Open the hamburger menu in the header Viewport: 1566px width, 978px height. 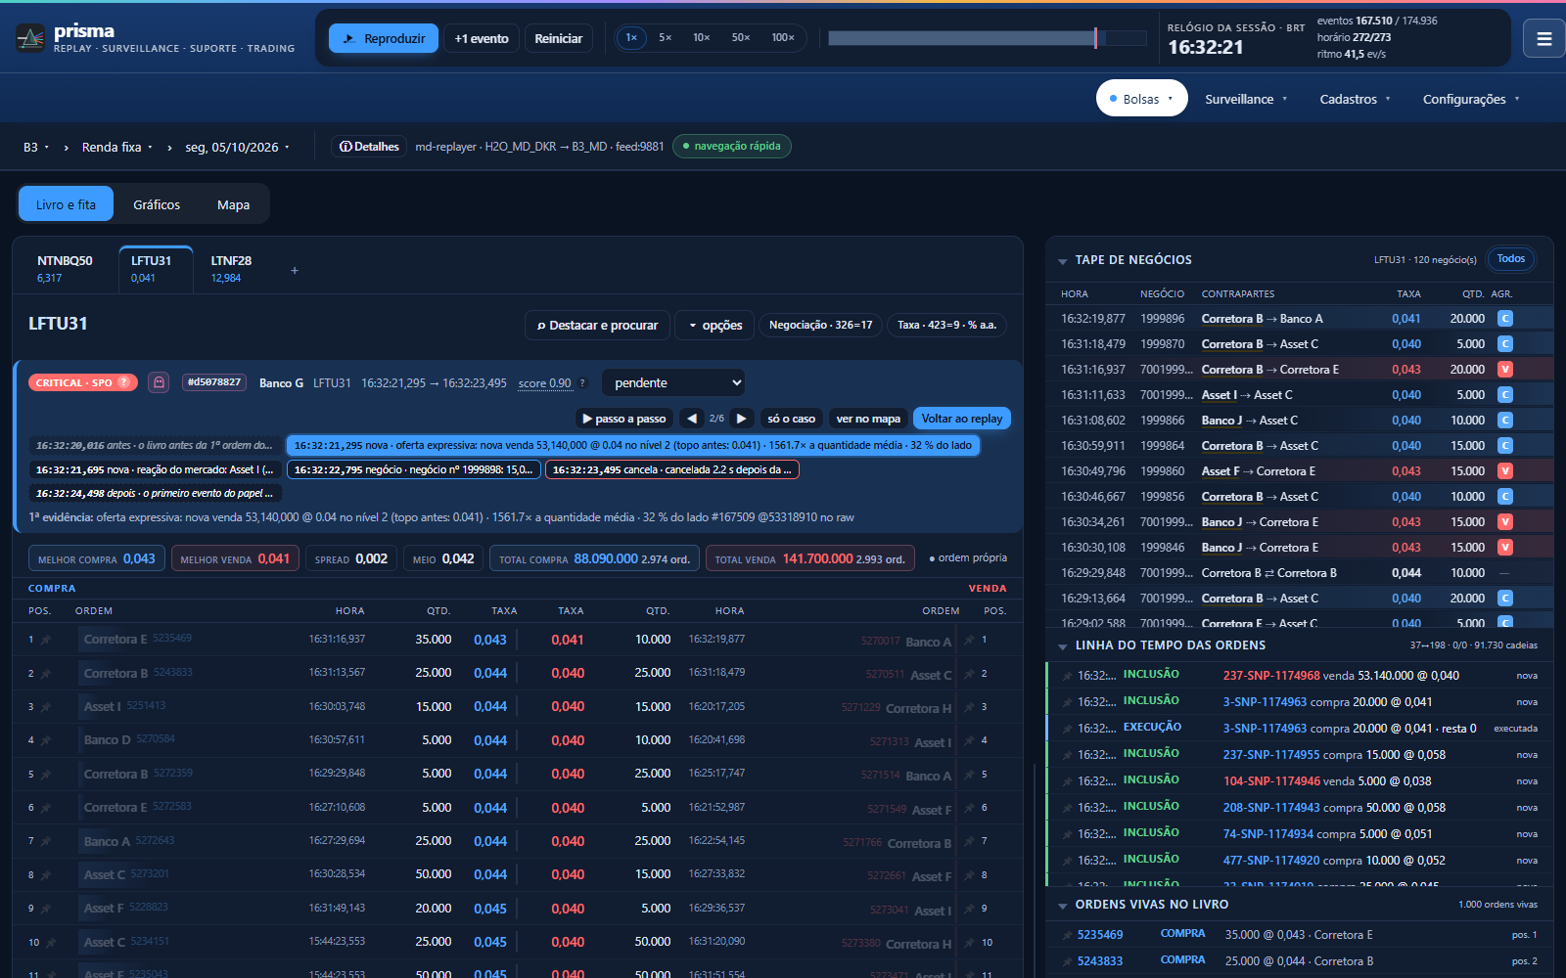pyautogui.click(x=1544, y=39)
